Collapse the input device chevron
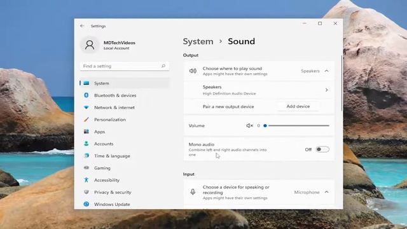This screenshot has width=407, height=229. 326,192
